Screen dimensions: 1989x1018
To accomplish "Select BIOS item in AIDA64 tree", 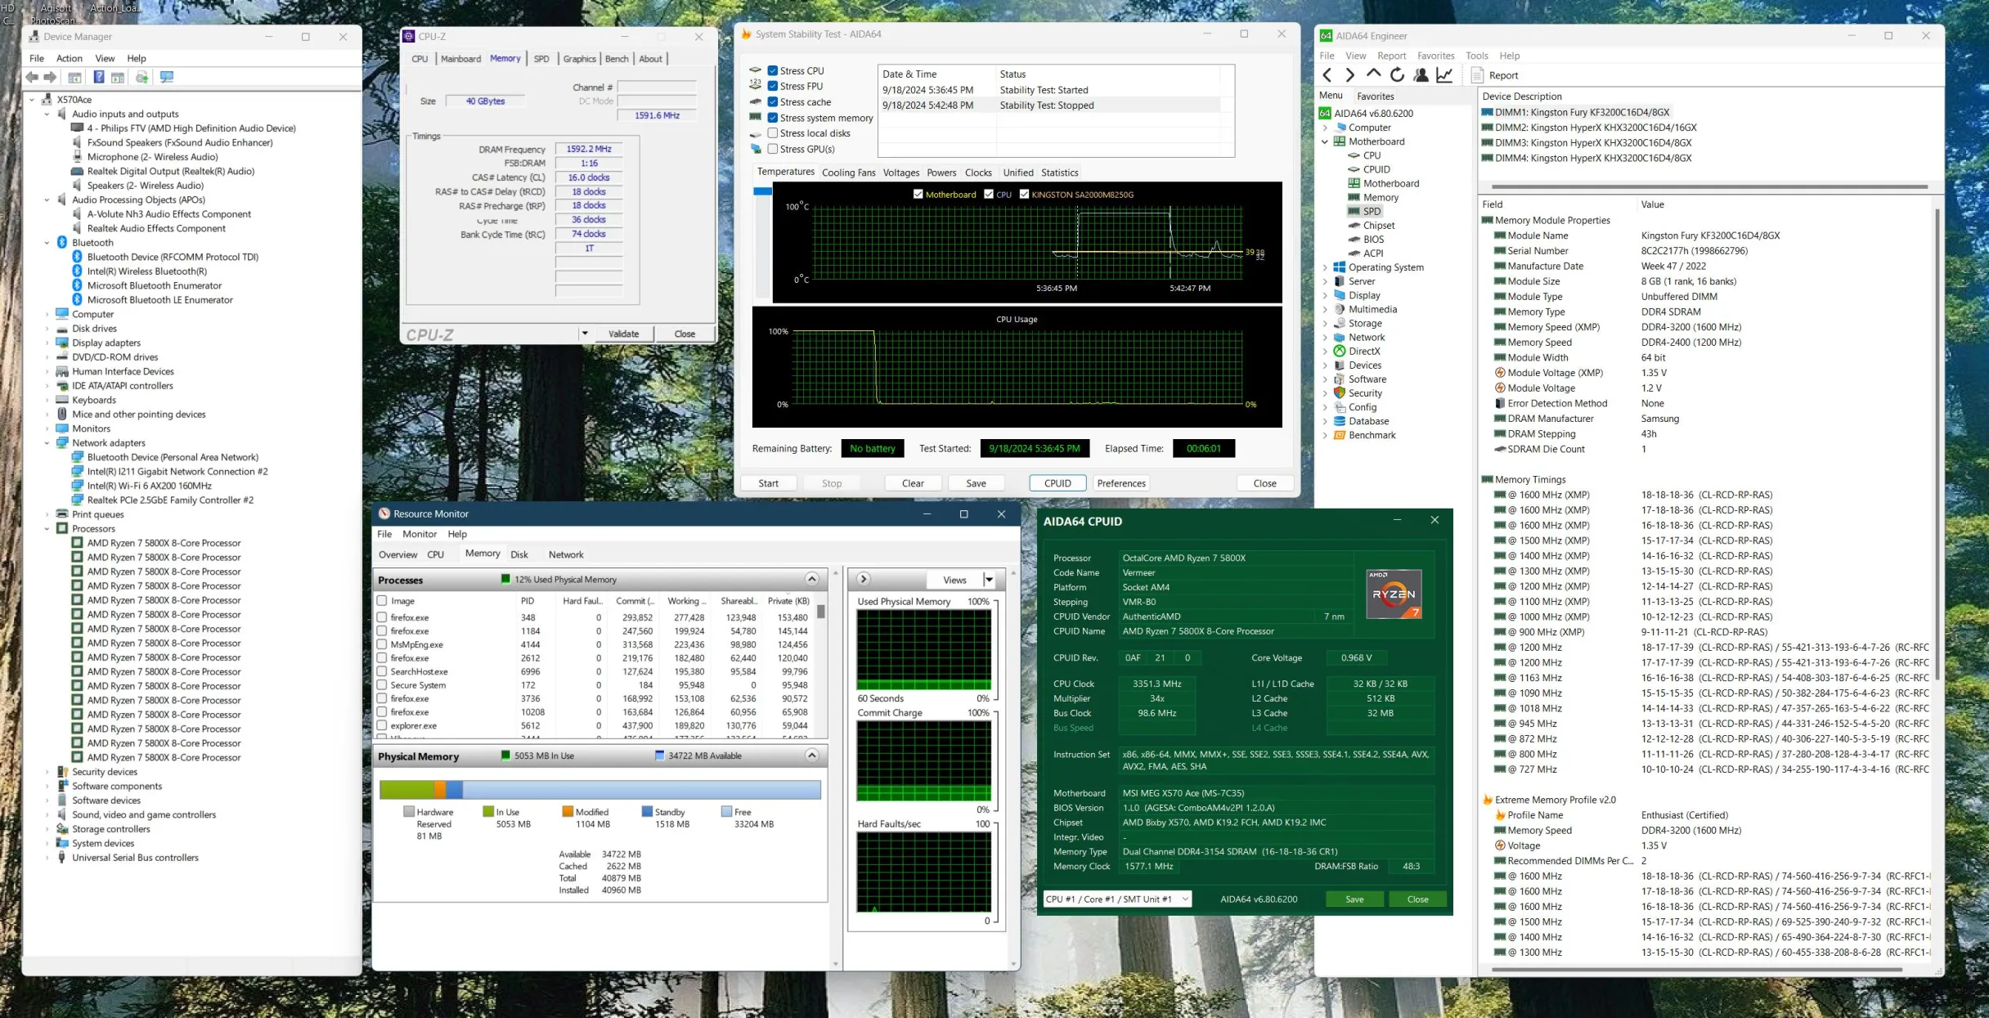I will [x=1373, y=240].
